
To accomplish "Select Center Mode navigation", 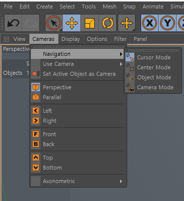I will point(154,67).
